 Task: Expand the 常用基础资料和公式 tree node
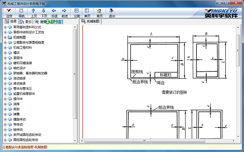coord(5,27)
